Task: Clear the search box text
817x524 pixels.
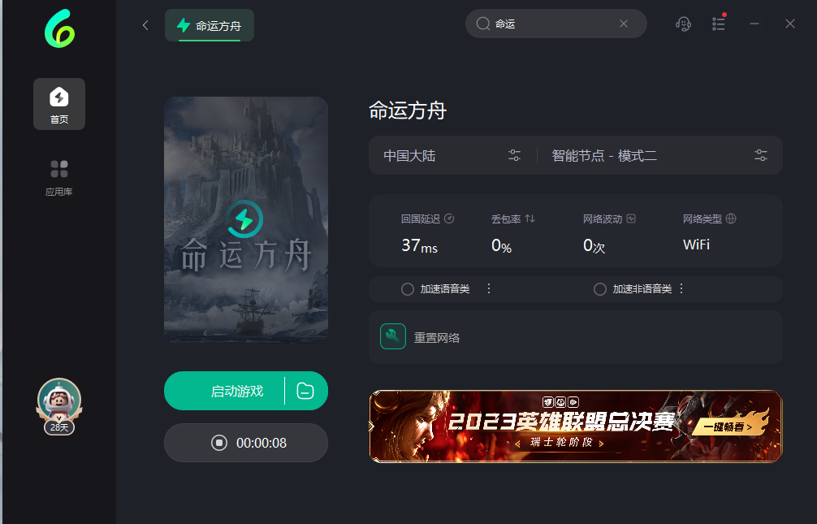Action: coord(624,24)
